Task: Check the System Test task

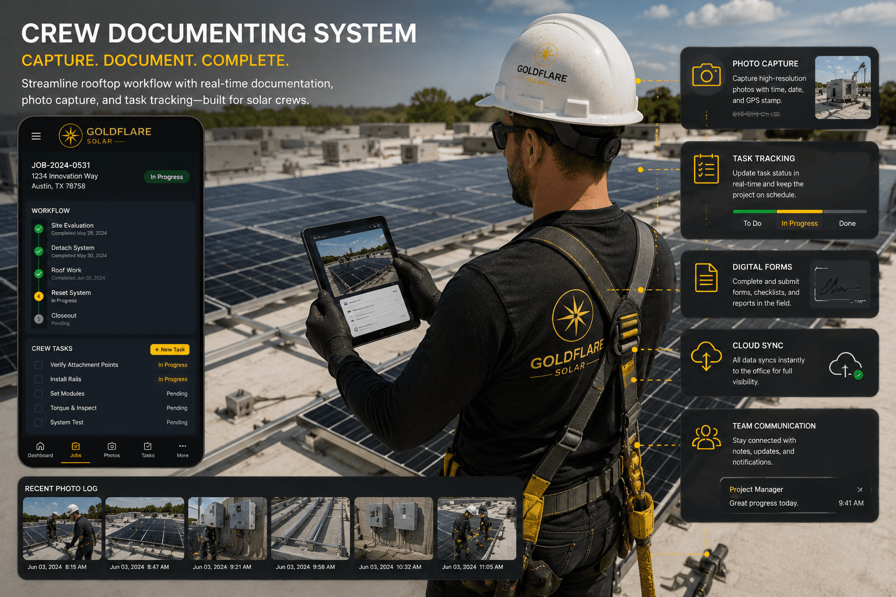Action: tap(38, 423)
